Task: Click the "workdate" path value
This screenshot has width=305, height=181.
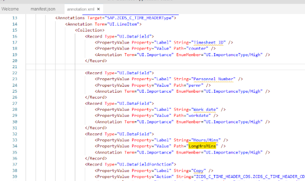Action: coord(198,115)
